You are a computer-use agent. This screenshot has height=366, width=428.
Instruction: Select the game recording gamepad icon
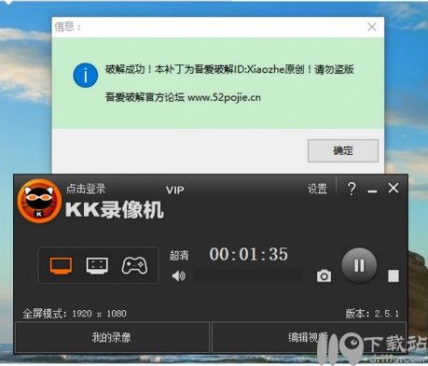tap(134, 265)
